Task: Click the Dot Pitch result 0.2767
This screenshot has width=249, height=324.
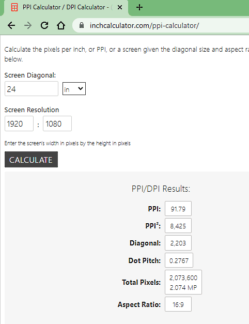Action: pyautogui.click(x=179, y=260)
